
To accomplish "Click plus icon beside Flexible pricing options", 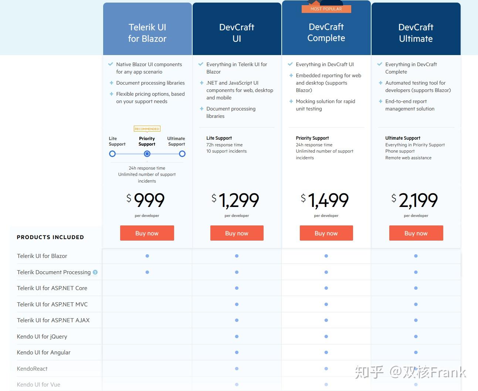I will point(111,94).
